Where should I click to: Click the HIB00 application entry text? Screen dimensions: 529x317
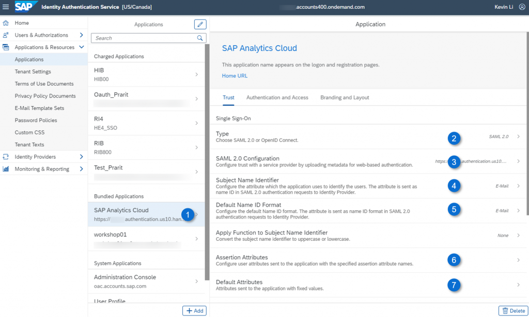[x=101, y=79]
